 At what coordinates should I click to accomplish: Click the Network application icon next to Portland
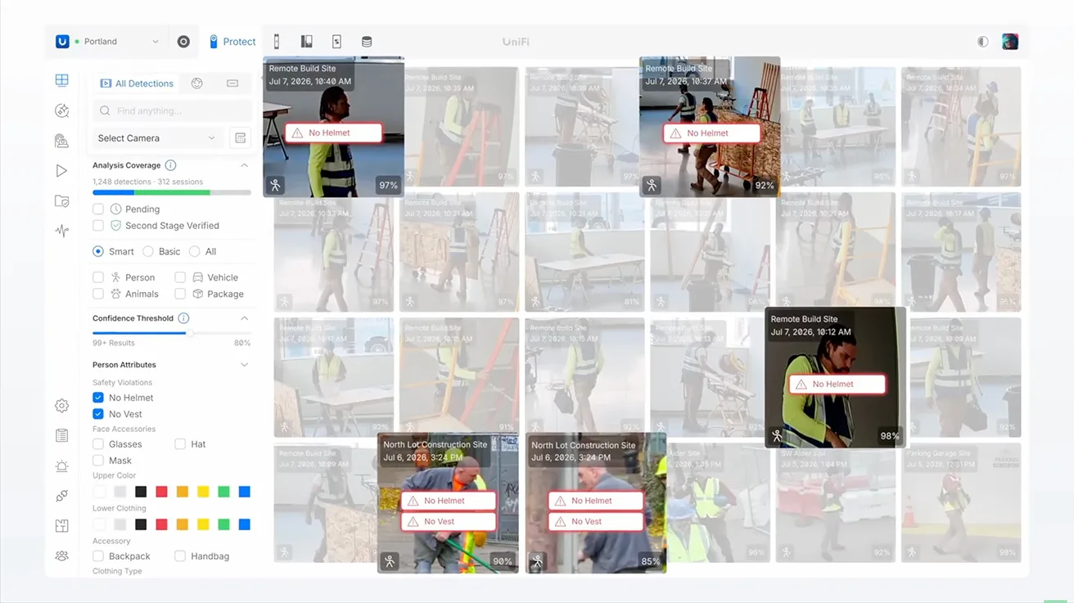[x=183, y=42]
